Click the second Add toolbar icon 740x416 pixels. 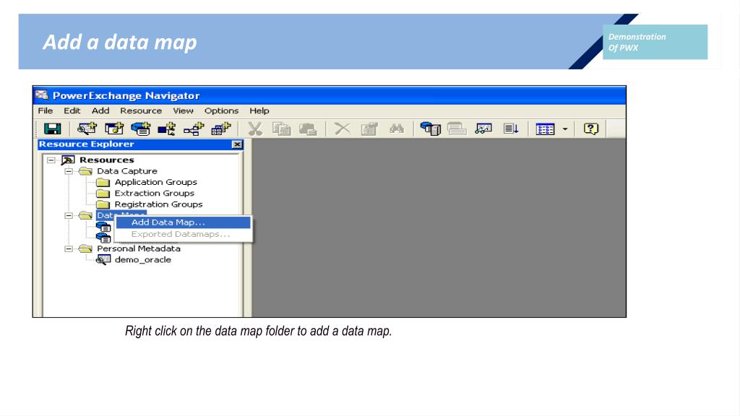click(x=113, y=129)
